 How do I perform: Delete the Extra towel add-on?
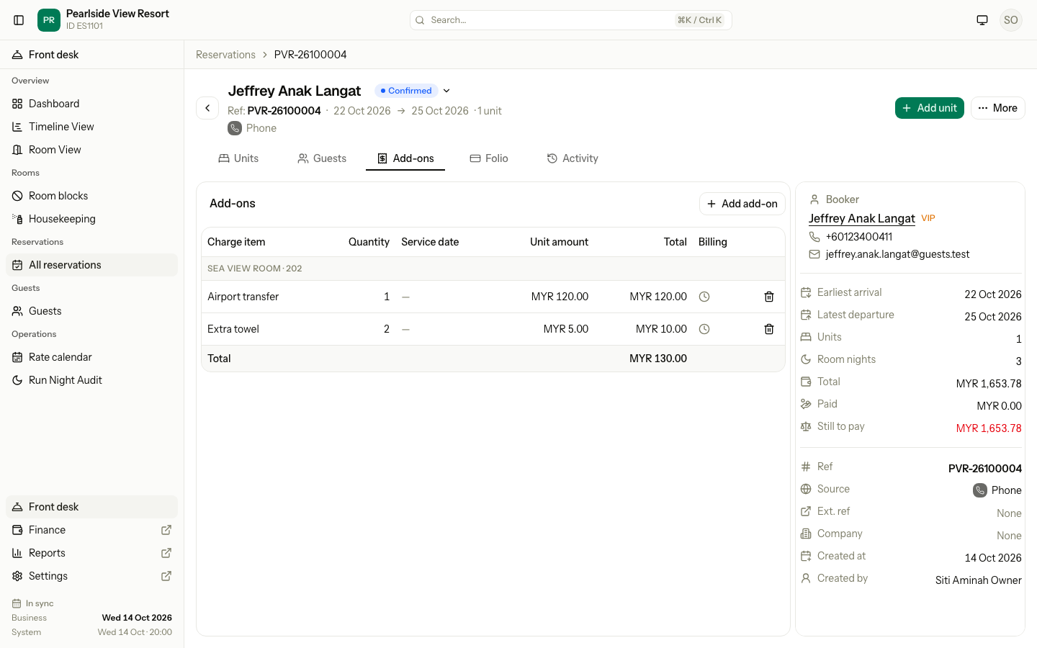(x=769, y=329)
